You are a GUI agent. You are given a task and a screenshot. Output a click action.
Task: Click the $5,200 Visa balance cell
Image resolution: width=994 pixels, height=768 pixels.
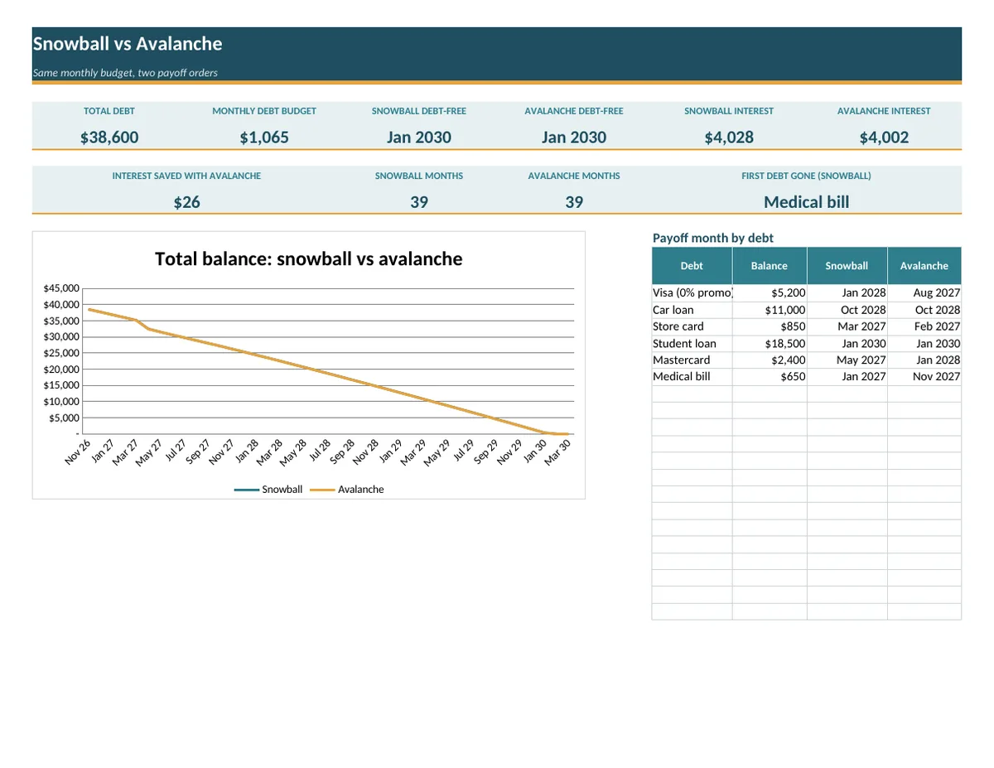[770, 293]
